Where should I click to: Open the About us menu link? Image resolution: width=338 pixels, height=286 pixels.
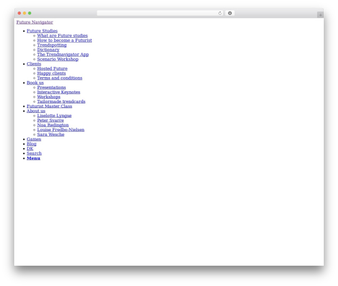point(36,111)
